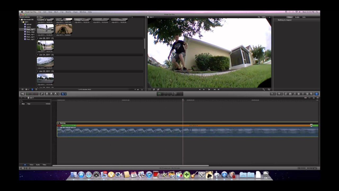Screen dimensions: 339x191
Task: Show only Video in timeline index
Action: tap(32, 165)
